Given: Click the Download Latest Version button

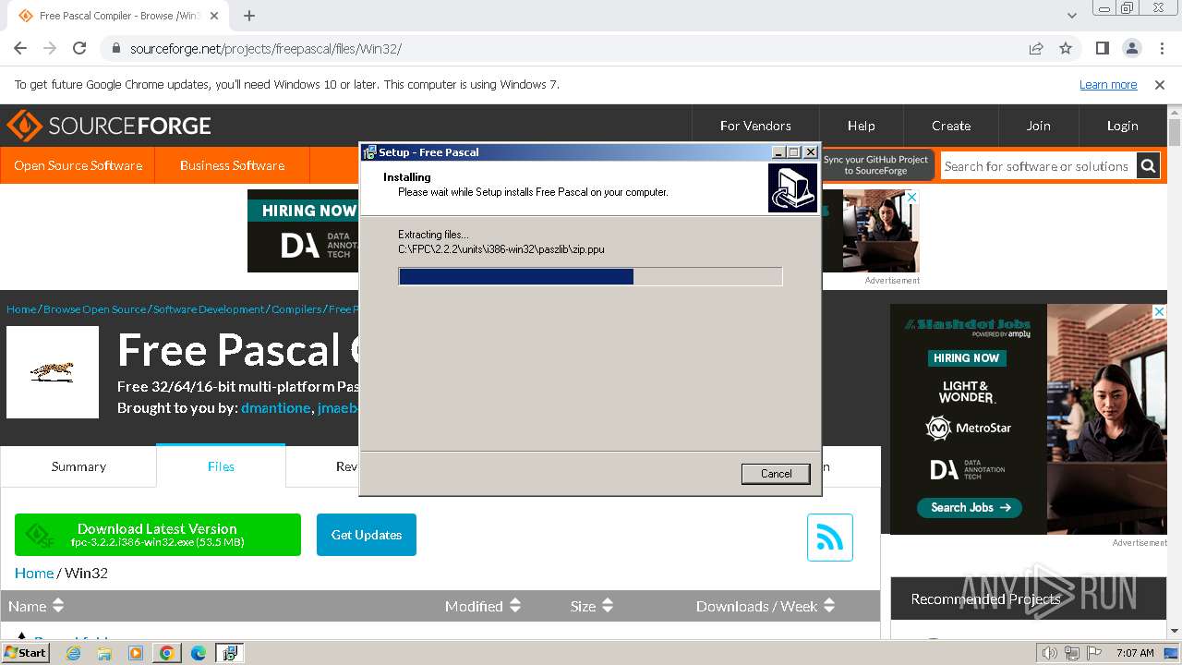Looking at the screenshot, I should pyautogui.click(x=158, y=535).
